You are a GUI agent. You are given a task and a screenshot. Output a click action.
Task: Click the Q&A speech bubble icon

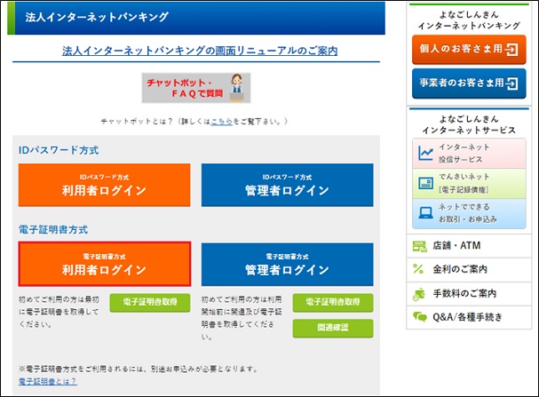pos(419,316)
